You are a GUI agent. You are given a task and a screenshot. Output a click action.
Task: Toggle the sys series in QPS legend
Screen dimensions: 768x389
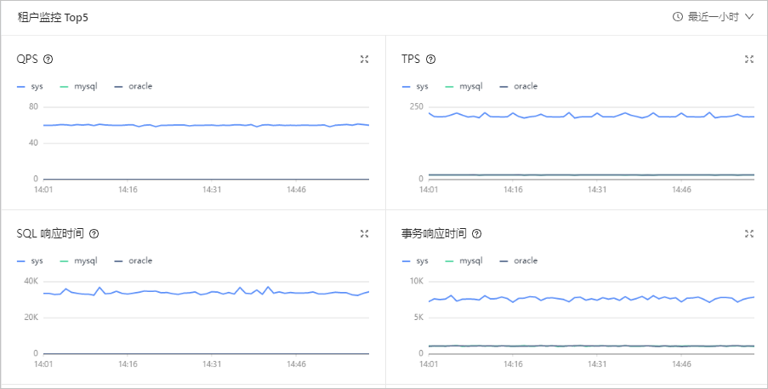31,86
